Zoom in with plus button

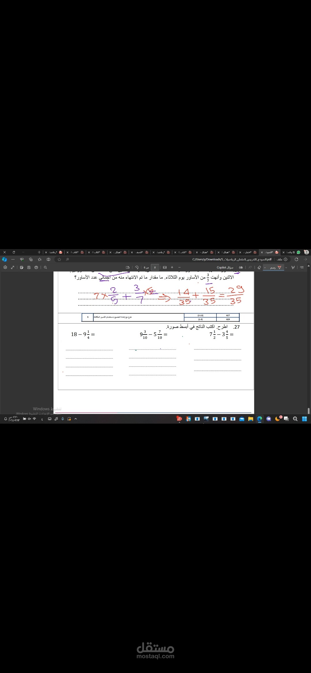pos(172,267)
